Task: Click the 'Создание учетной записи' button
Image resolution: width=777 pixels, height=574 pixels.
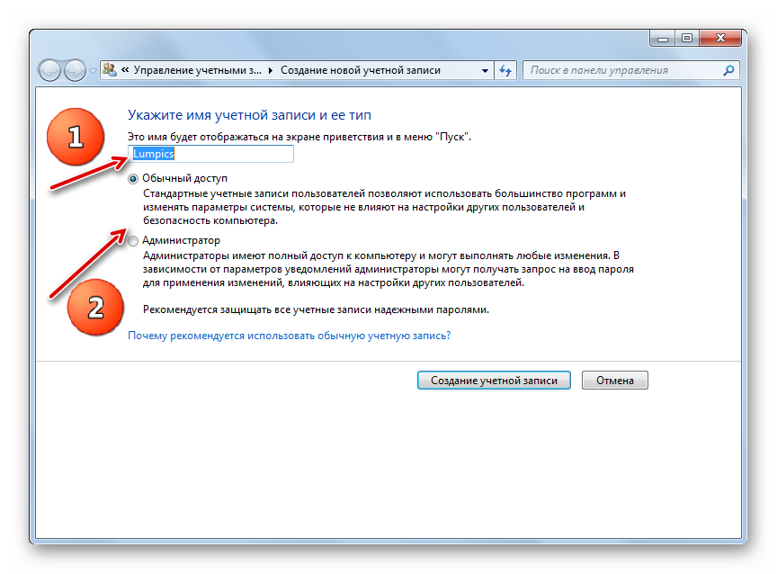Action: tap(494, 381)
